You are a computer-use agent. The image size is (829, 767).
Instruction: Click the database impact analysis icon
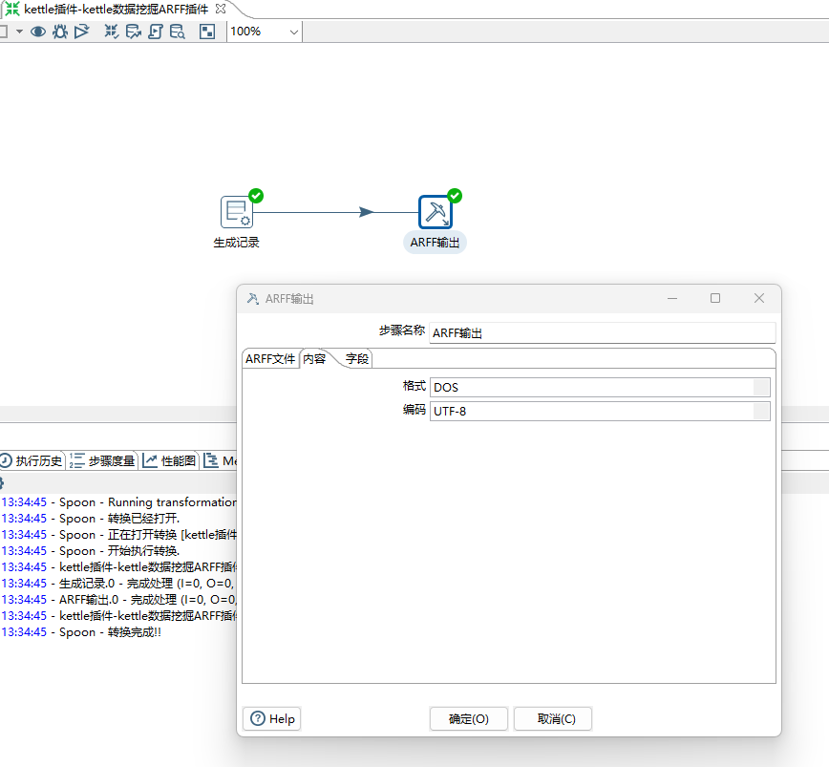click(x=134, y=32)
